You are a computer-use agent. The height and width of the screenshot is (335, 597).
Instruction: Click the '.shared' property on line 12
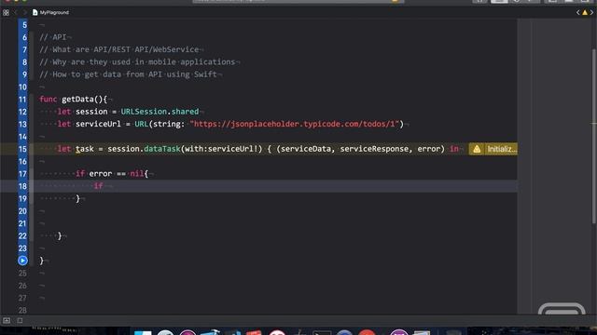(x=183, y=112)
